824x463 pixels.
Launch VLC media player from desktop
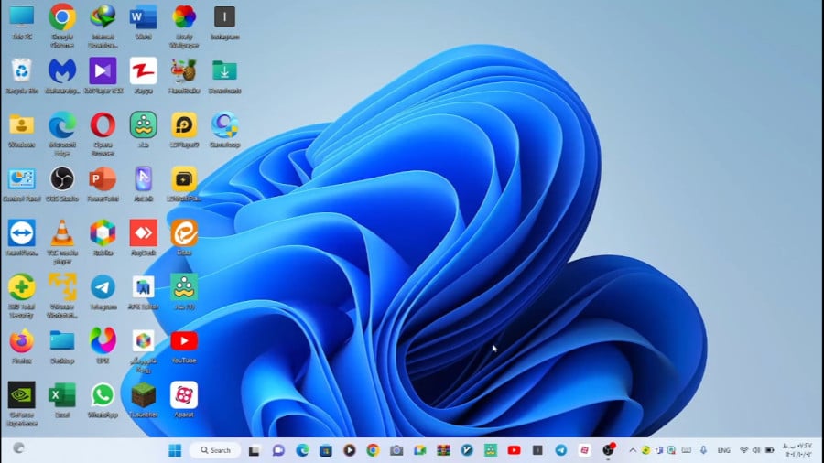coord(62,232)
